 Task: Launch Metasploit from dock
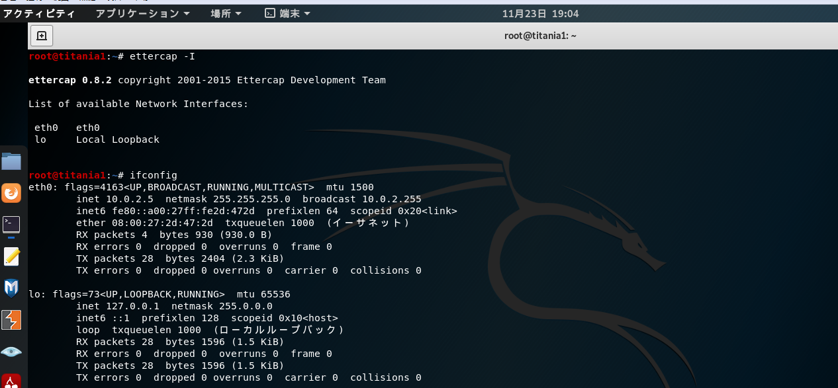pyautogui.click(x=11, y=288)
